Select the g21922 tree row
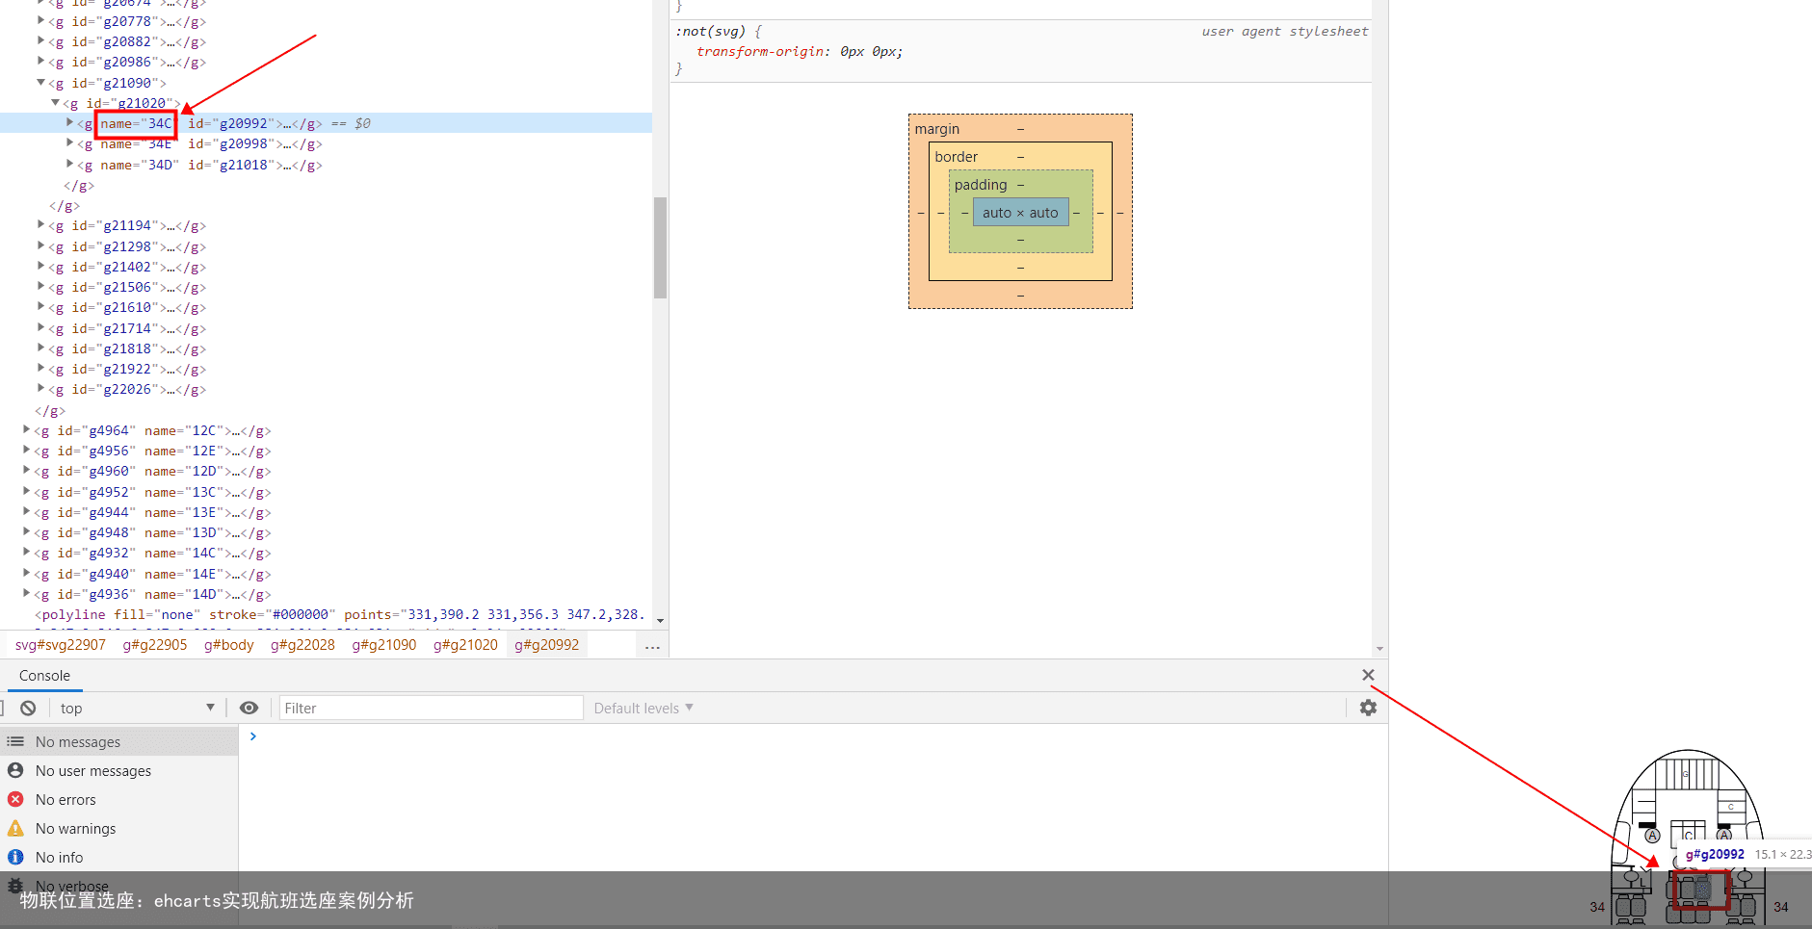The image size is (1812, 929). [126, 369]
